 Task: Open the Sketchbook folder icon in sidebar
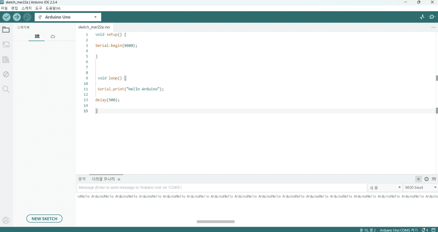(x=6, y=30)
